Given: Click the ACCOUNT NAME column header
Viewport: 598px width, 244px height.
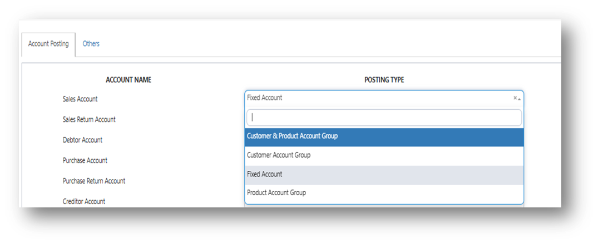Looking at the screenshot, I should coord(129,80).
